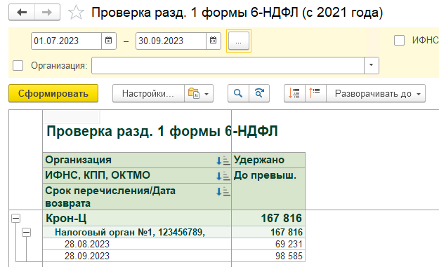Go back with the left arrow button
Image resolution: width=439 pixels, height=267 pixels.
click(22, 13)
